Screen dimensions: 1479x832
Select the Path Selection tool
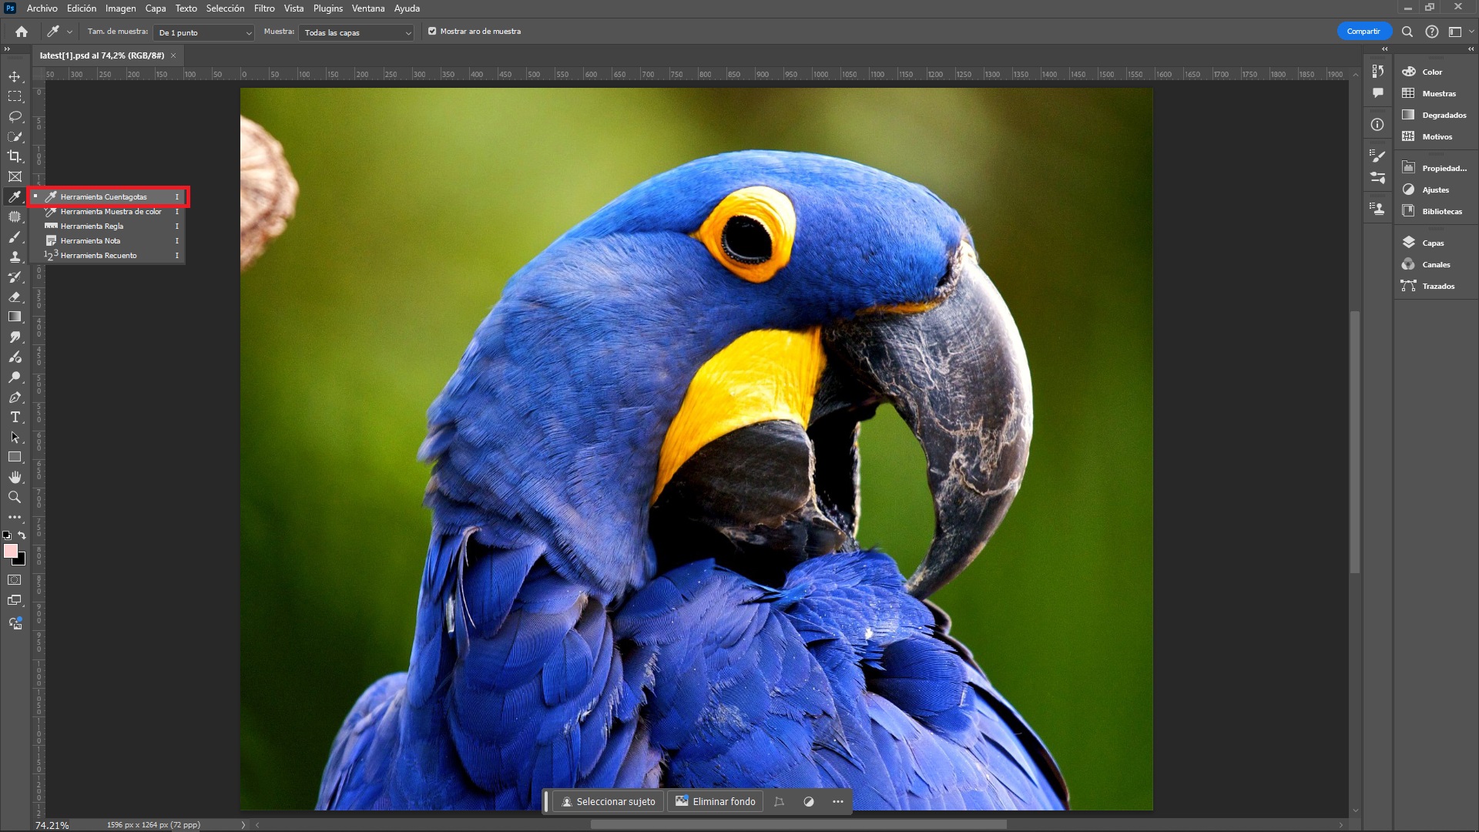click(15, 437)
